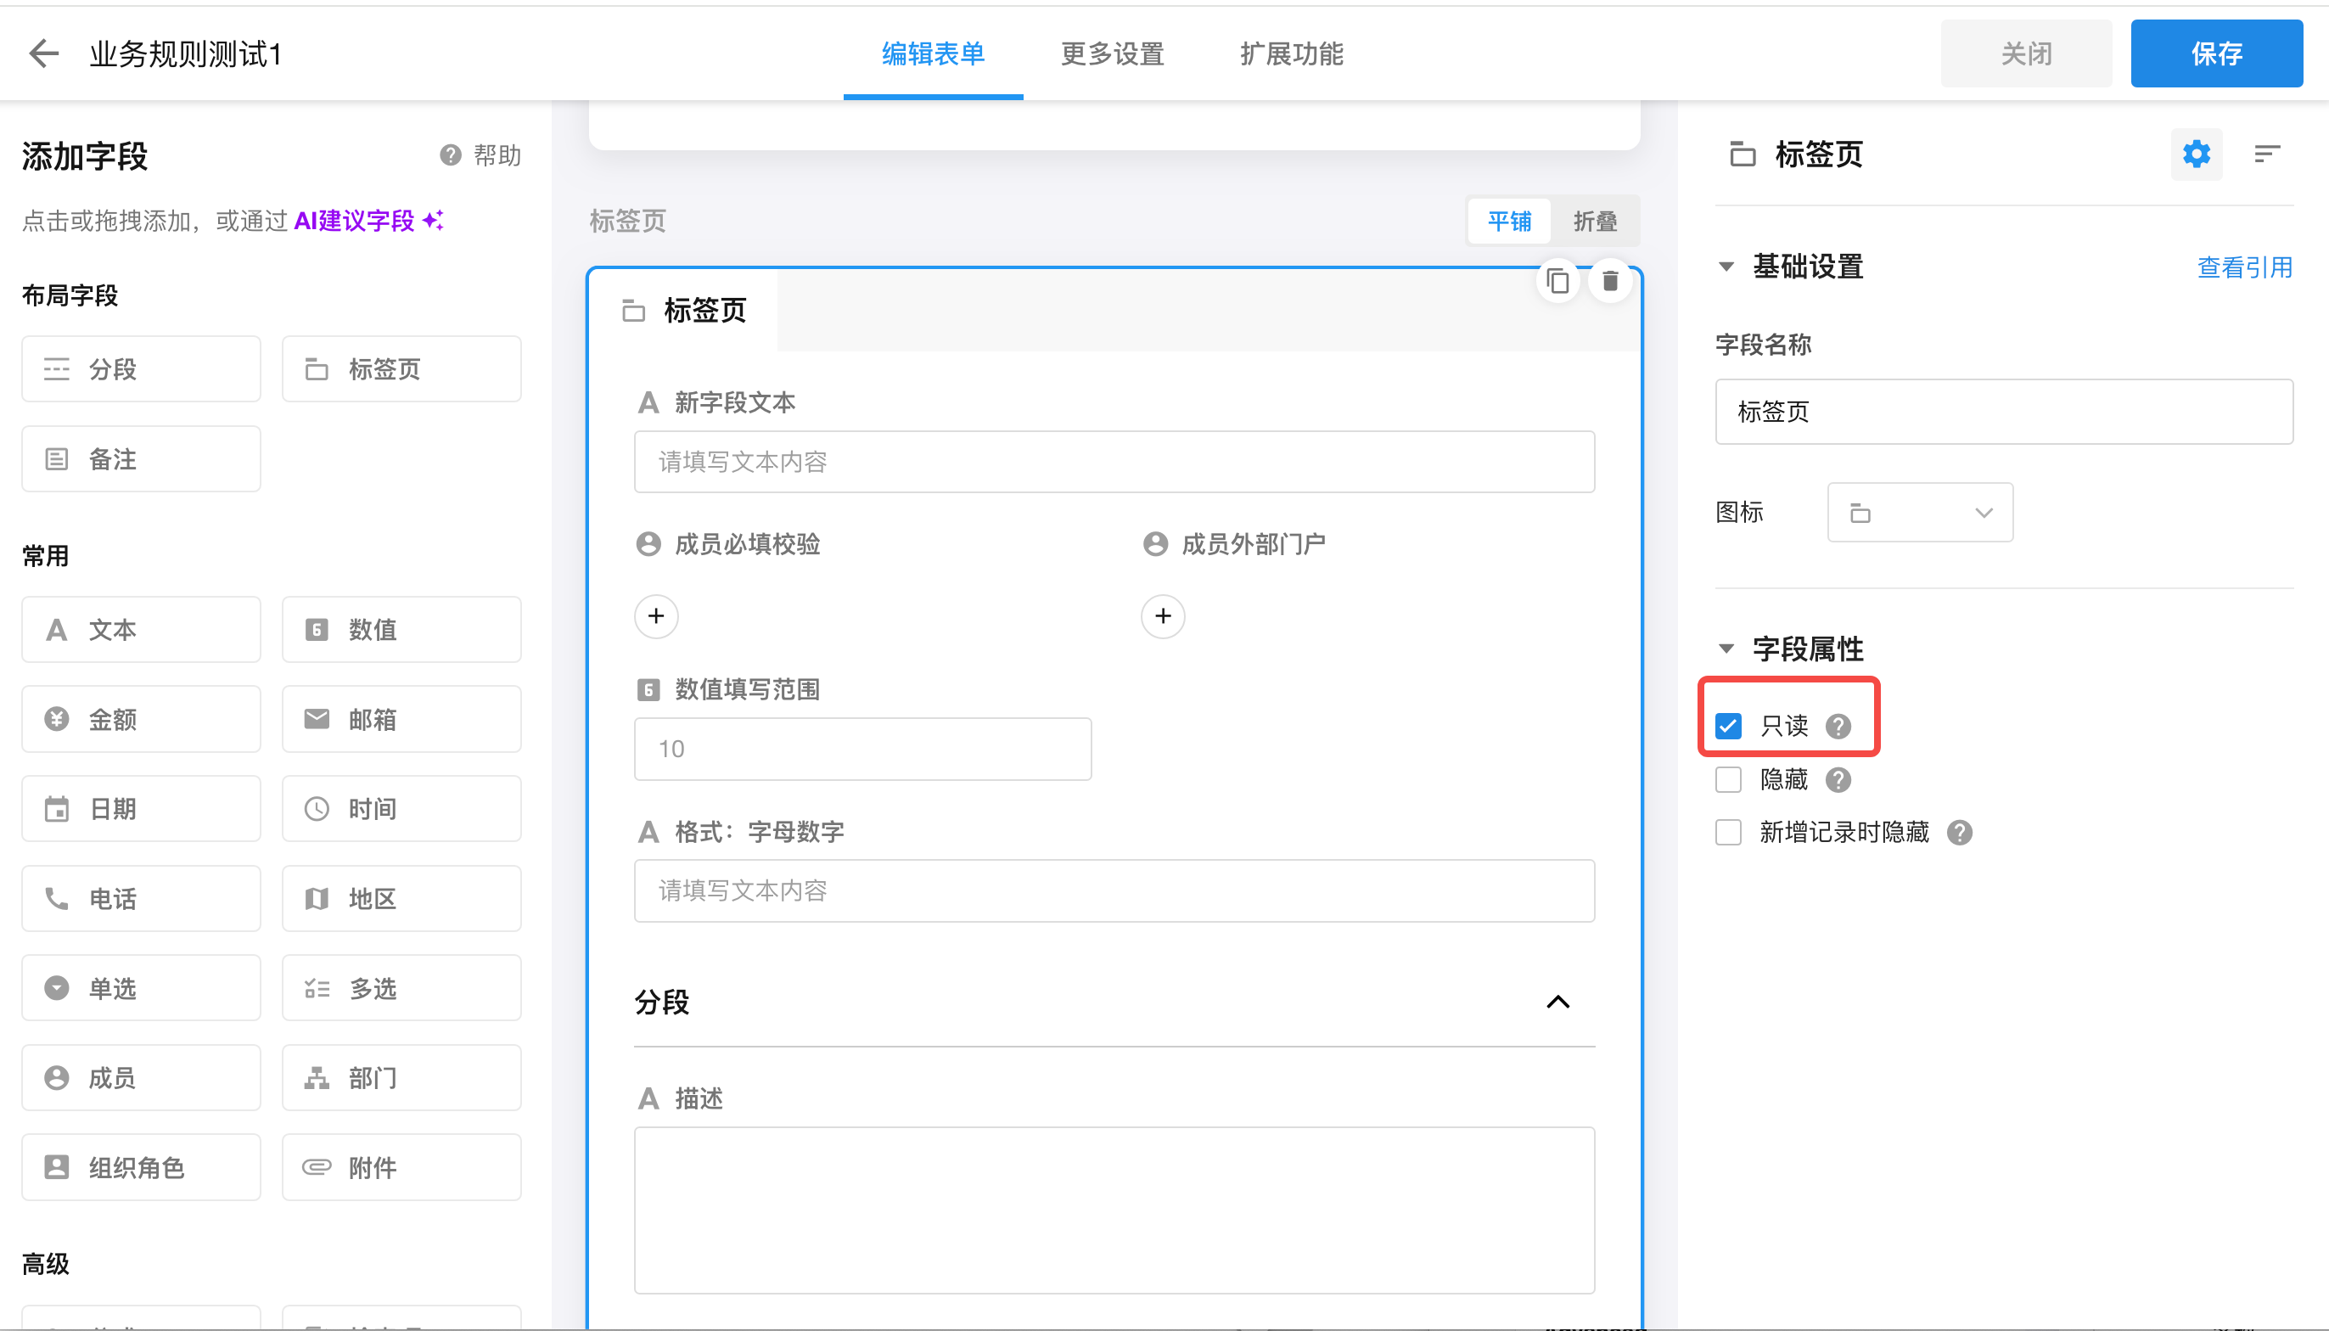This screenshot has width=2329, height=1331.
Task: Click the 帮助 link
Action: (x=497, y=155)
